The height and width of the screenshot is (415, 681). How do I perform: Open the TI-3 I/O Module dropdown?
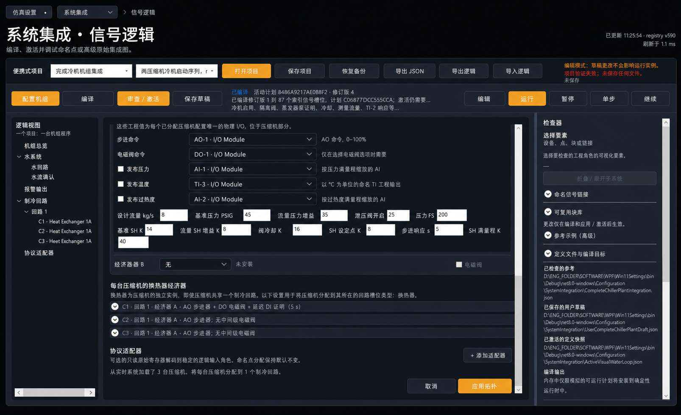[252, 184]
